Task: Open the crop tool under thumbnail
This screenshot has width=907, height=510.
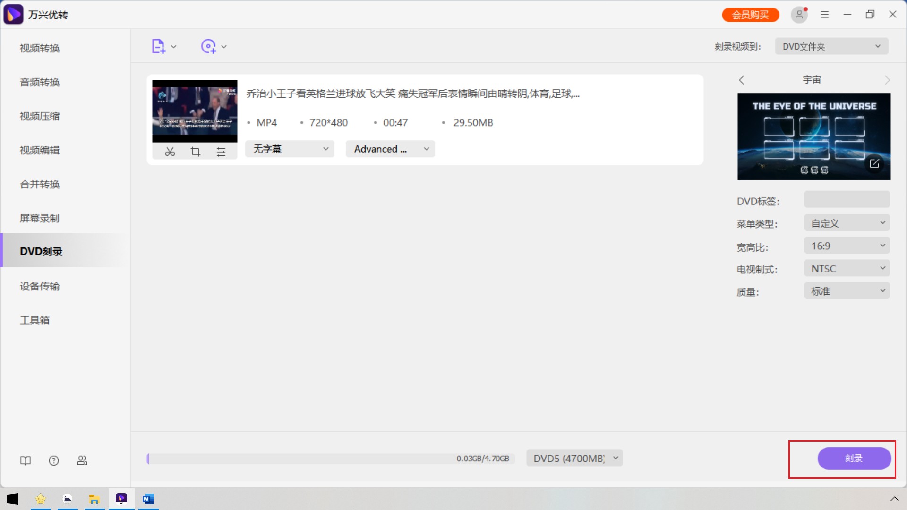Action: click(x=196, y=152)
